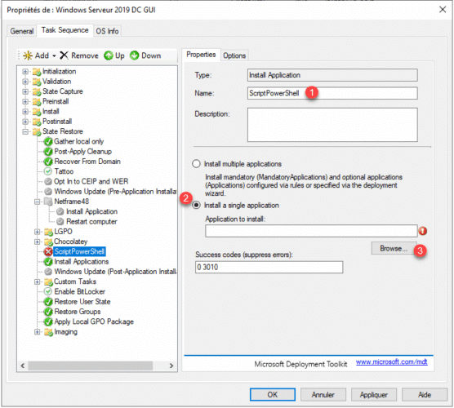This screenshot has height=408, width=454.
Task: Collapse the Netframe48 group
Action: click(x=37, y=202)
